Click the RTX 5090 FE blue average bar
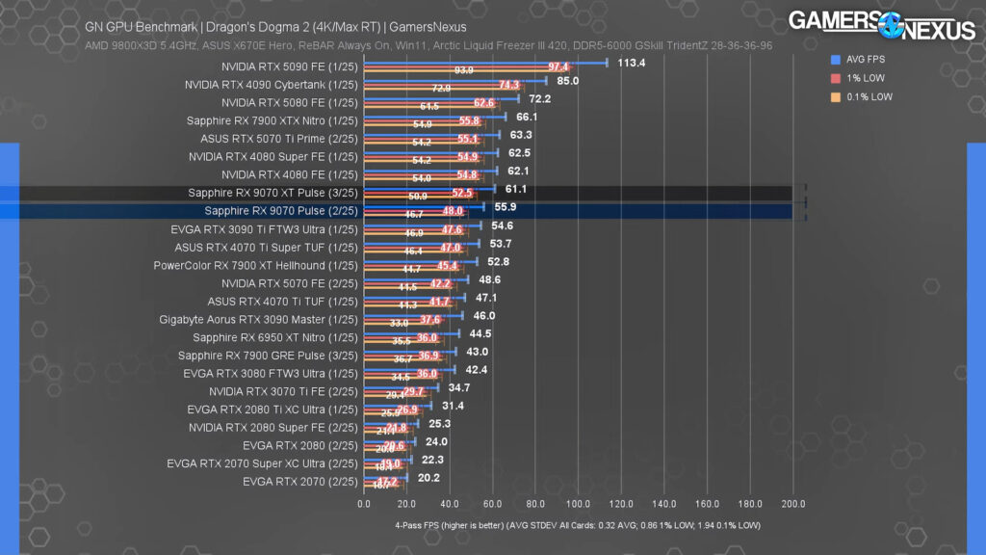 (x=485, y=63)
